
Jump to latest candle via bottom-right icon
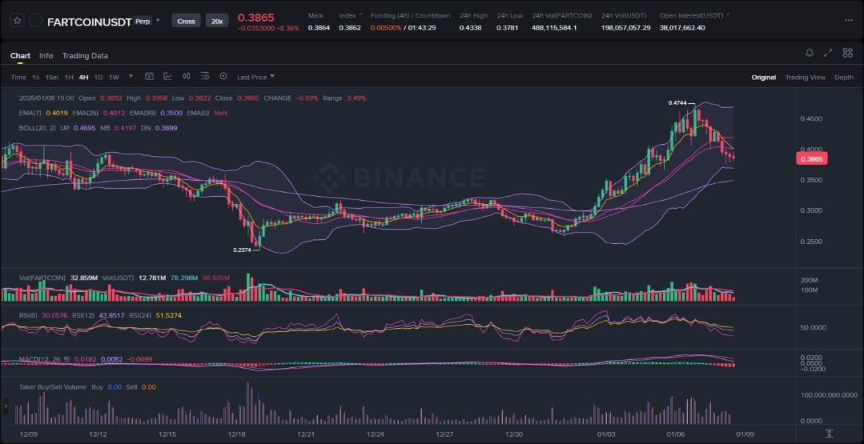830,433
